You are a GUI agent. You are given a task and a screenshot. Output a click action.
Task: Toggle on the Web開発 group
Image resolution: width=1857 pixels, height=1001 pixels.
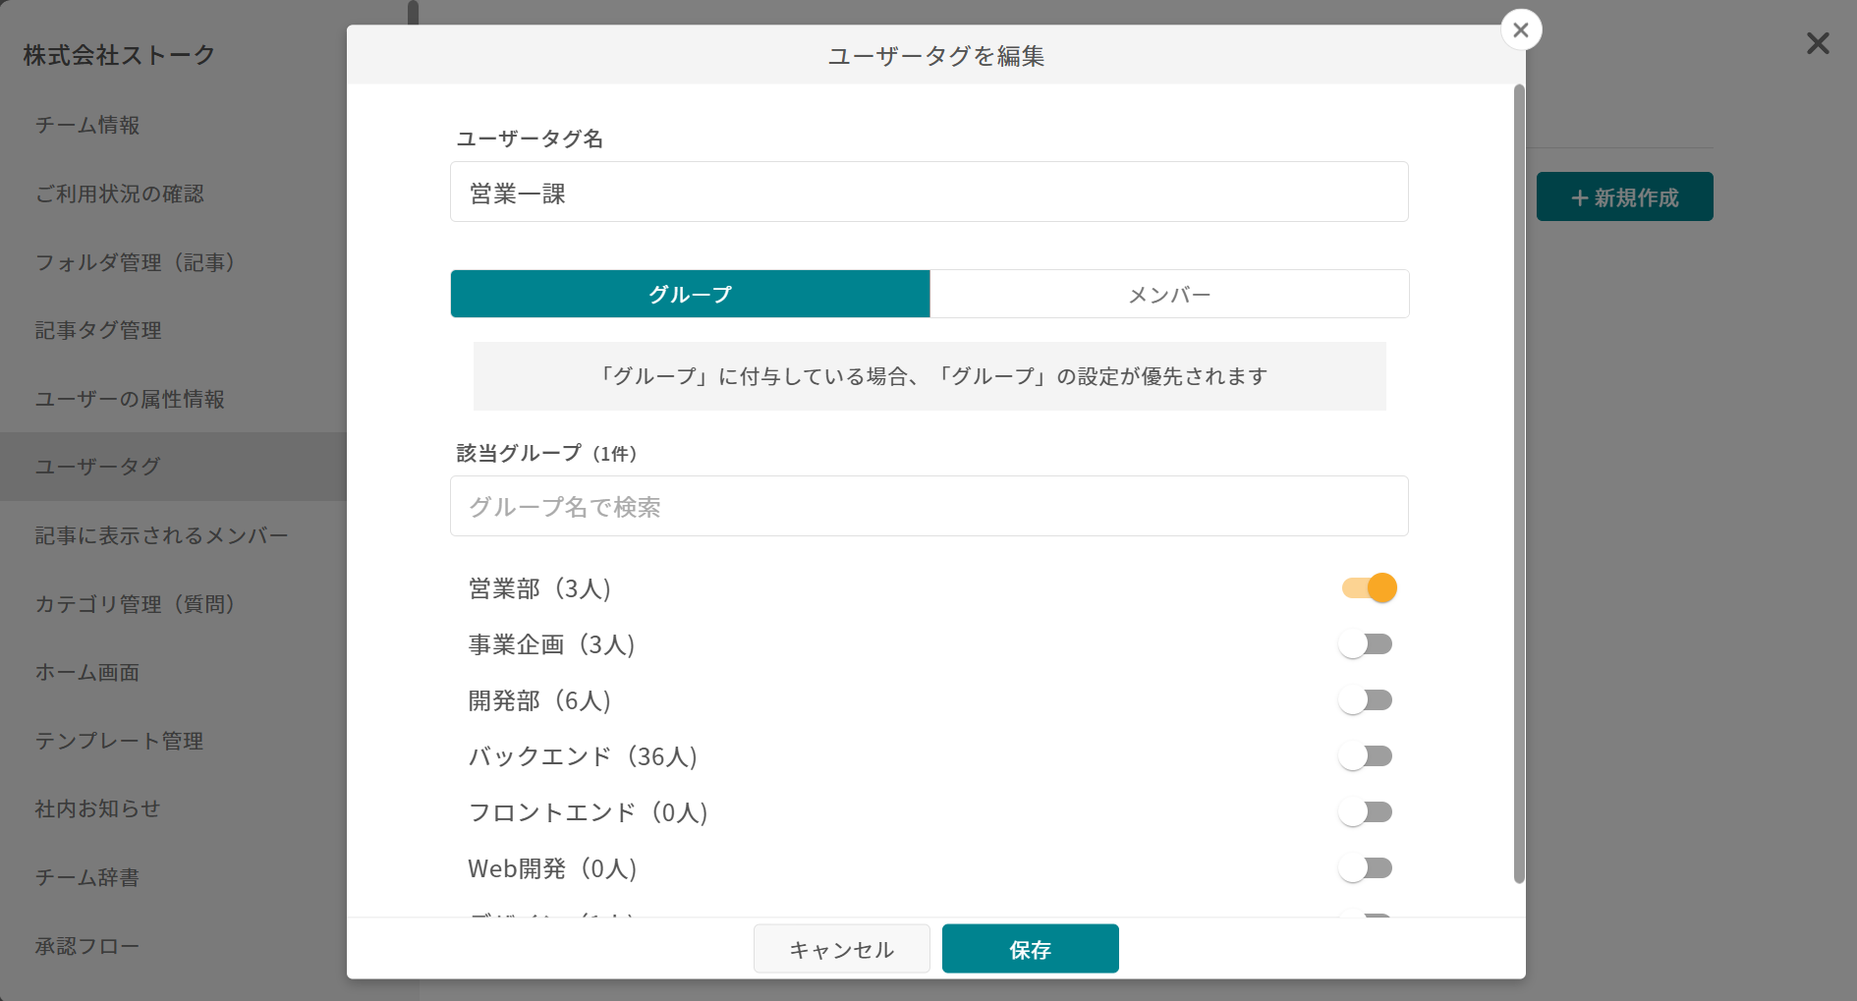click(1370, 867)
